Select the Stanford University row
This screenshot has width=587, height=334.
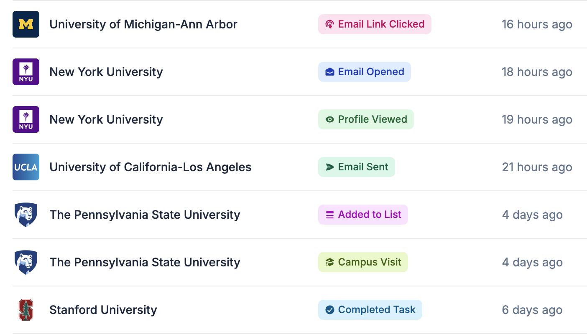(x=103, y=310)
